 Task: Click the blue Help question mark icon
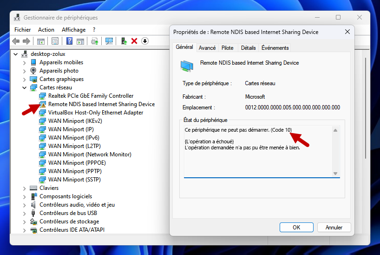pos(69,41)
